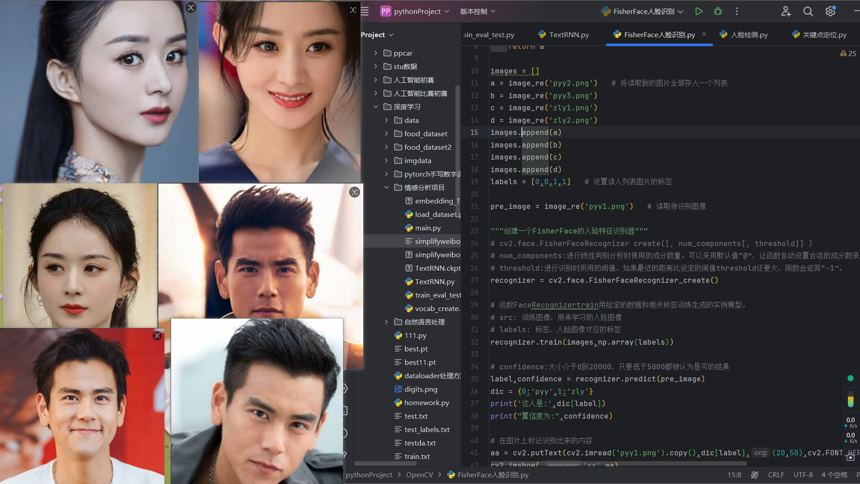This screenshot has width=860, height=484.
Task: Change the CRLF line separator setting
Action: coord(776,475)
